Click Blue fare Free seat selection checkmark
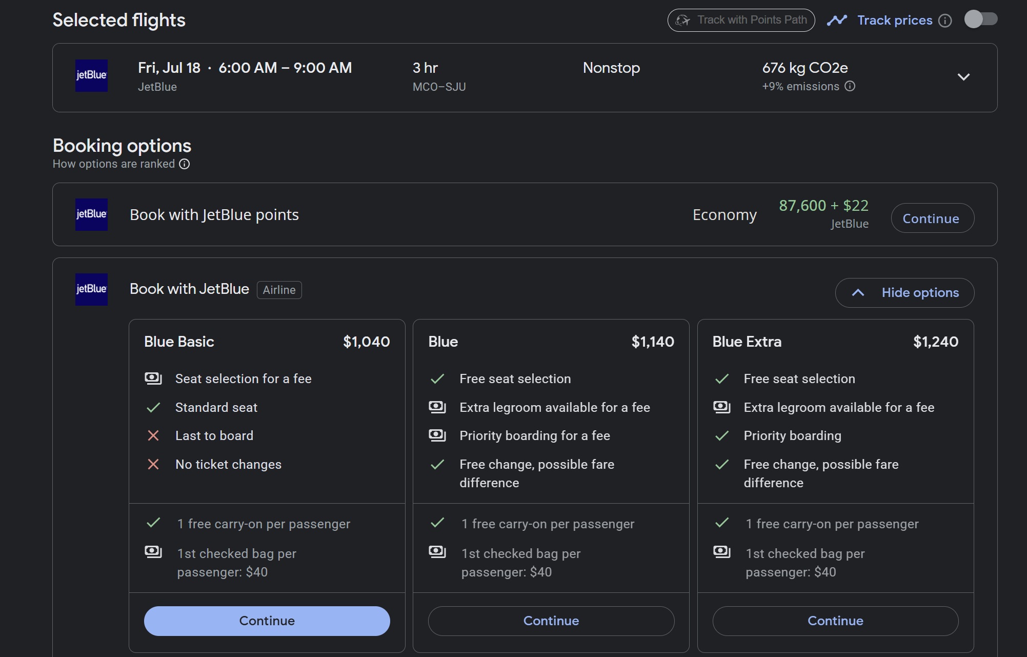 (x=437, y=379)
